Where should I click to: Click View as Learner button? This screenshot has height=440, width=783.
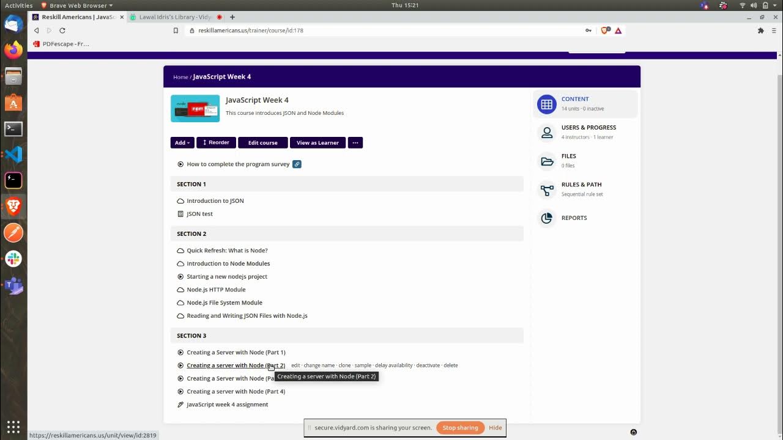317,143
